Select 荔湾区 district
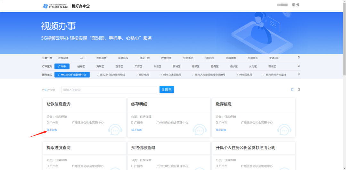This screenshot has height=170, width=346. point(119,66)
